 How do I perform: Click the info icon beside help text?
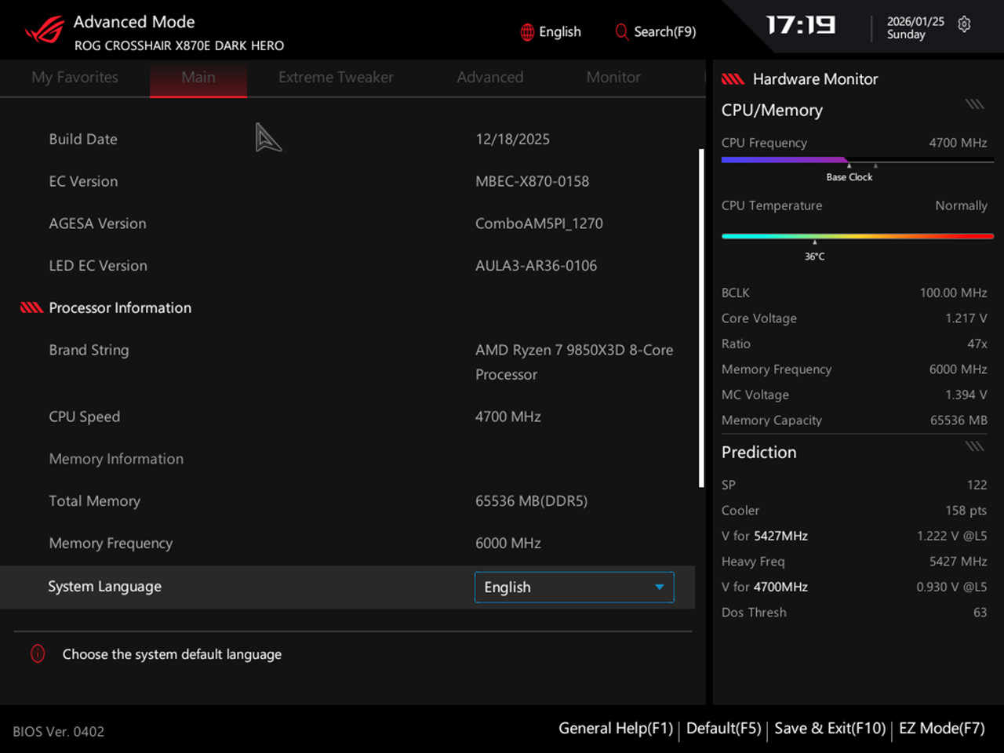38,653
